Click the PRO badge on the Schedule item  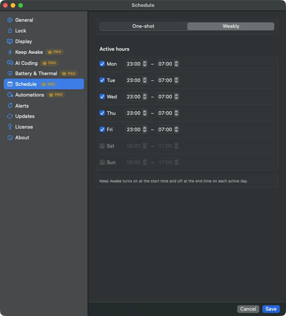pos(48,84)
